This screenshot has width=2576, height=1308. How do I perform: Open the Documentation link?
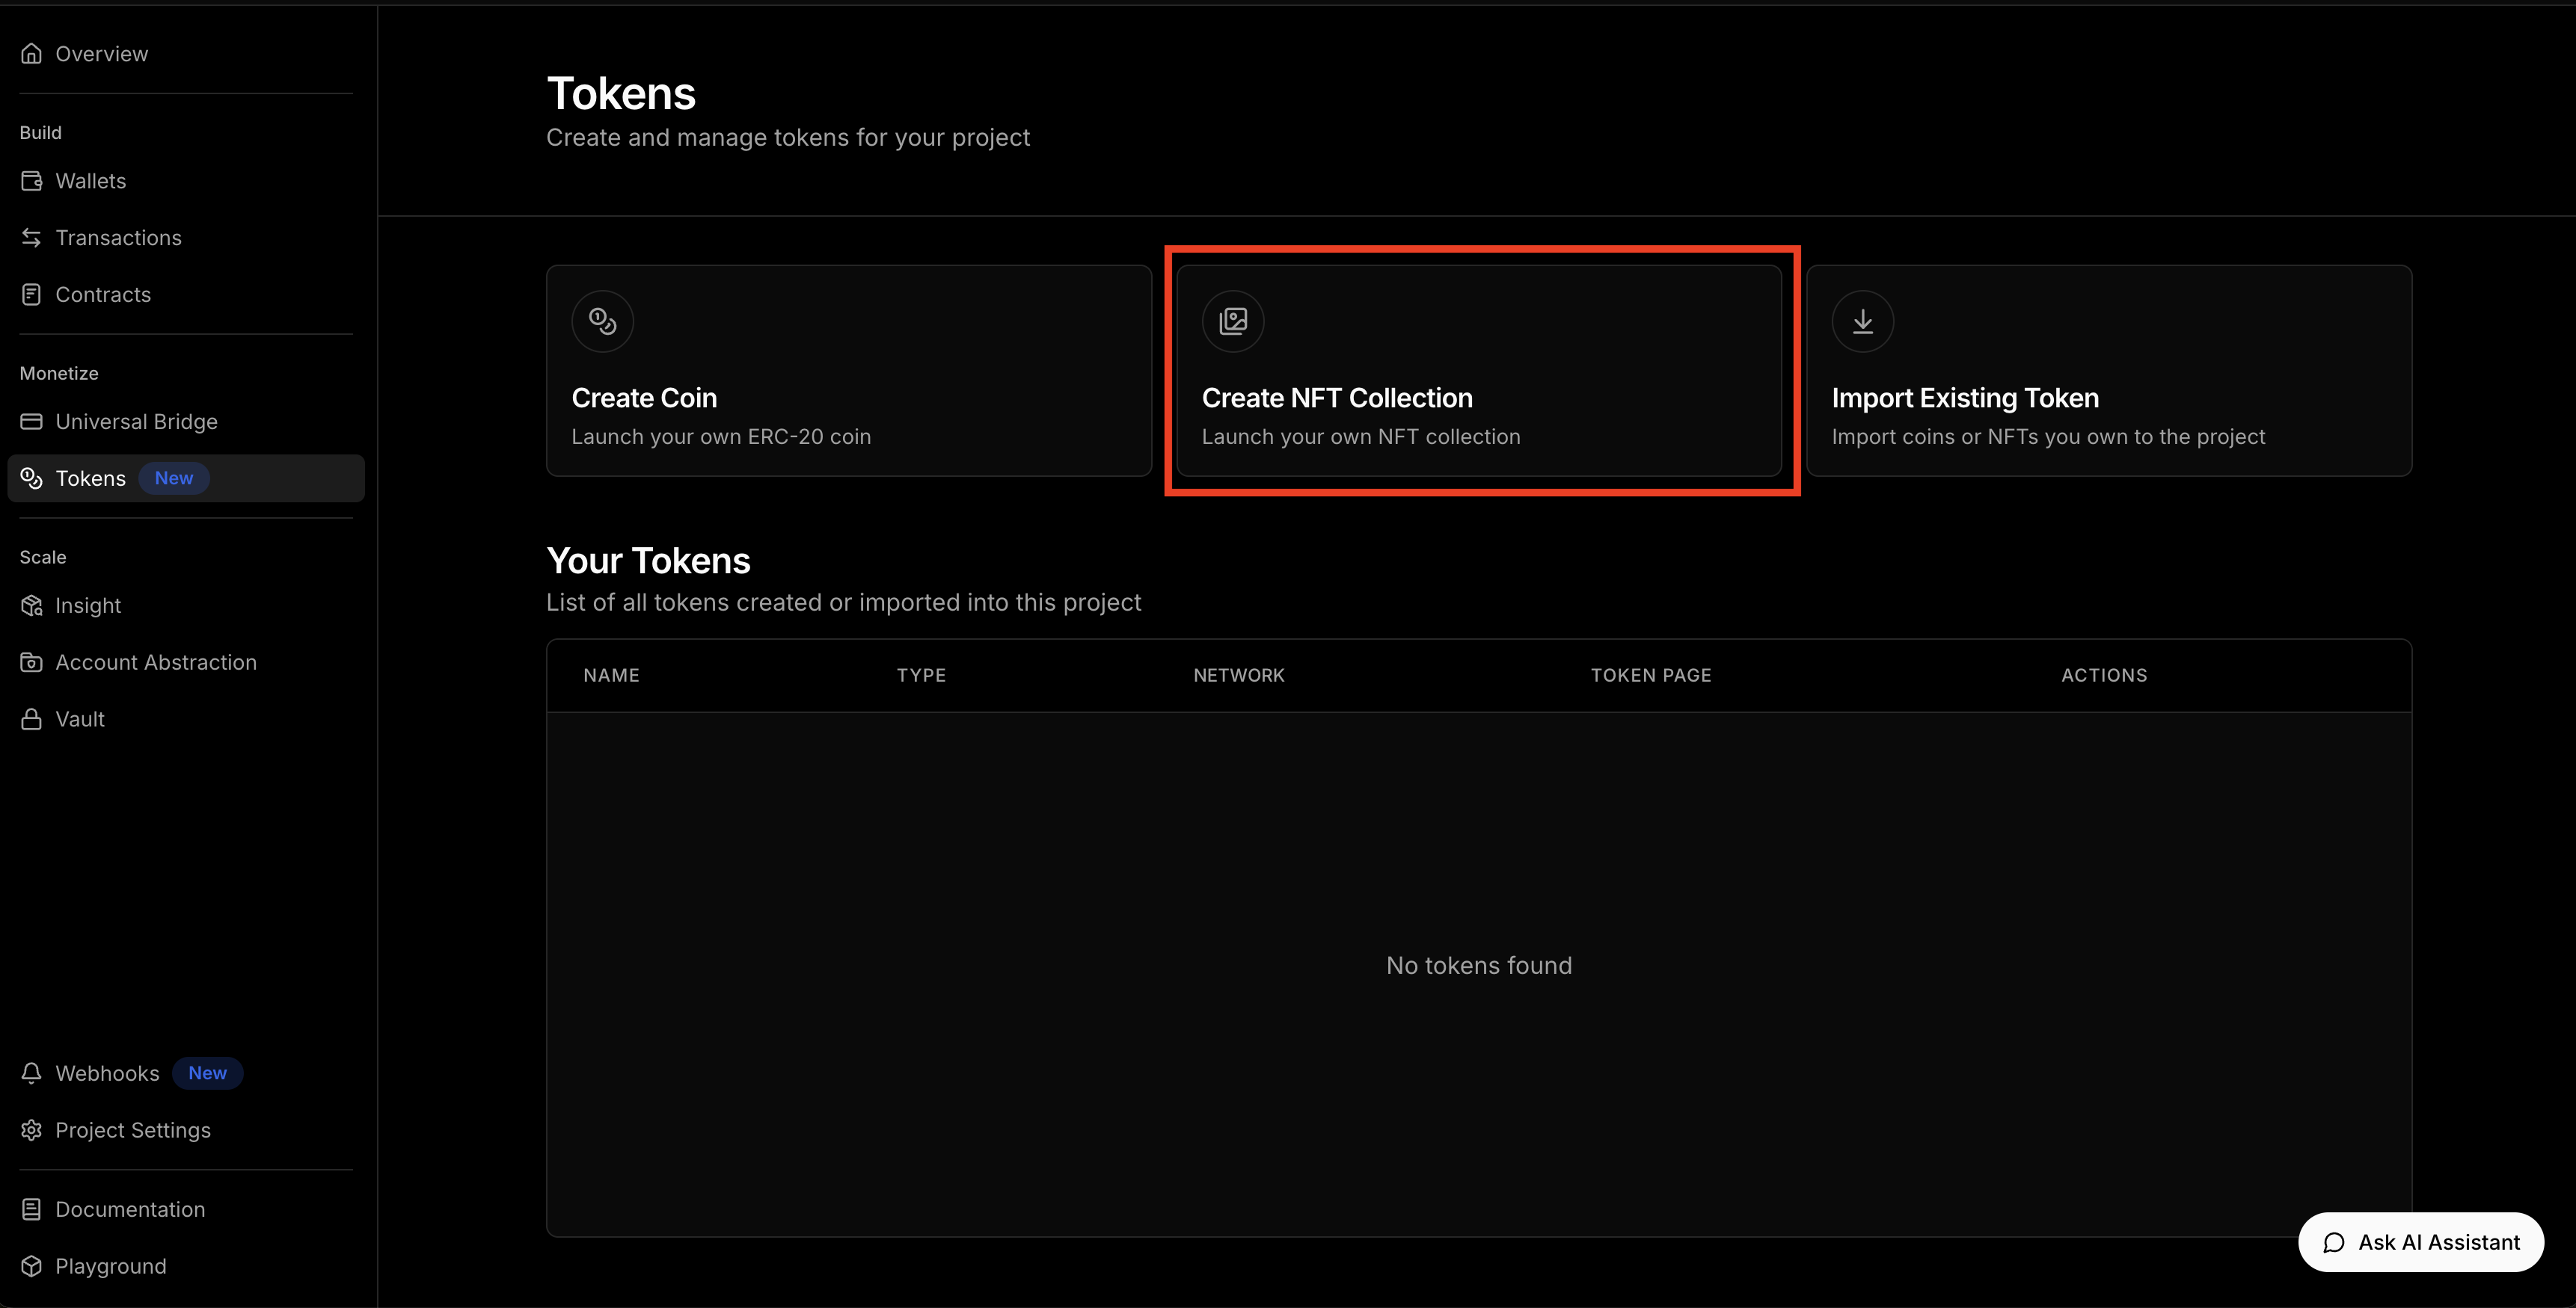(x=130, y=1209)
